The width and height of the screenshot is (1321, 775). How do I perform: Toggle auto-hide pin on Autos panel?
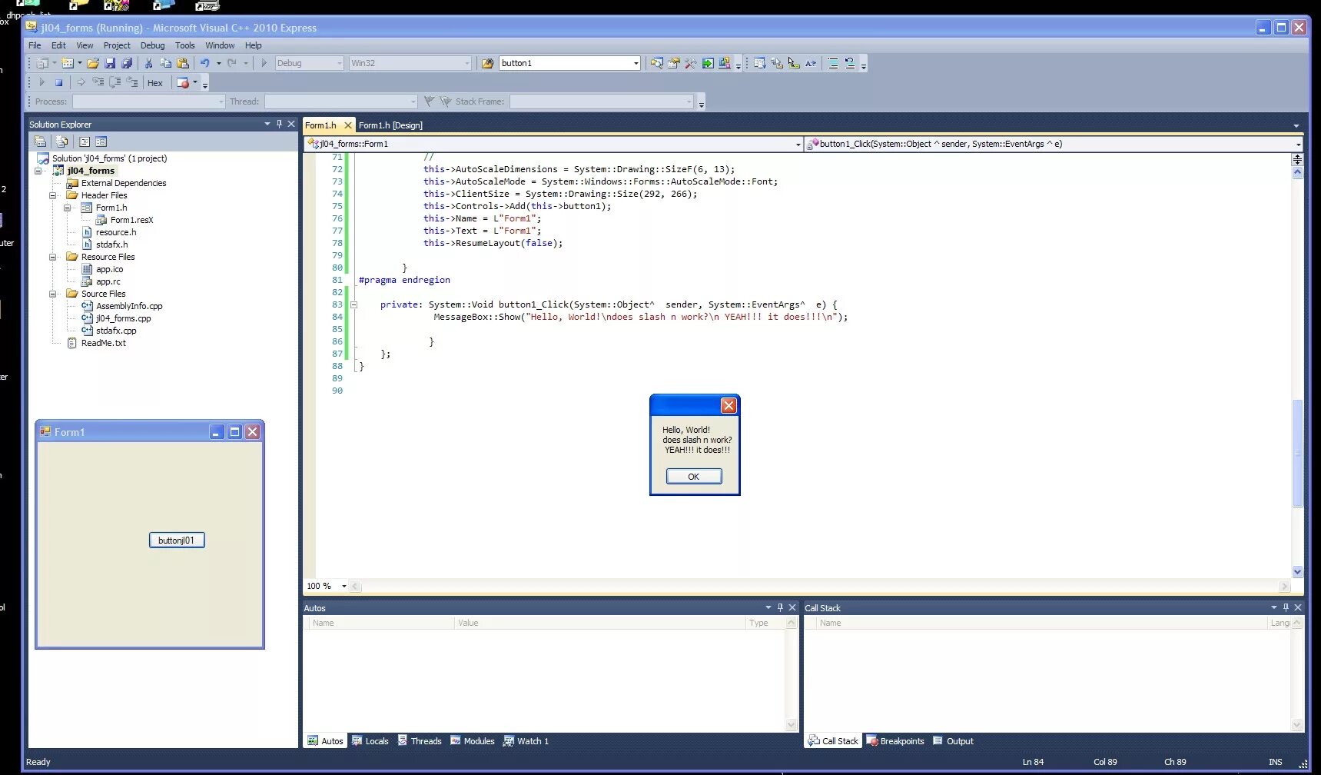click(x=780, y=607)
